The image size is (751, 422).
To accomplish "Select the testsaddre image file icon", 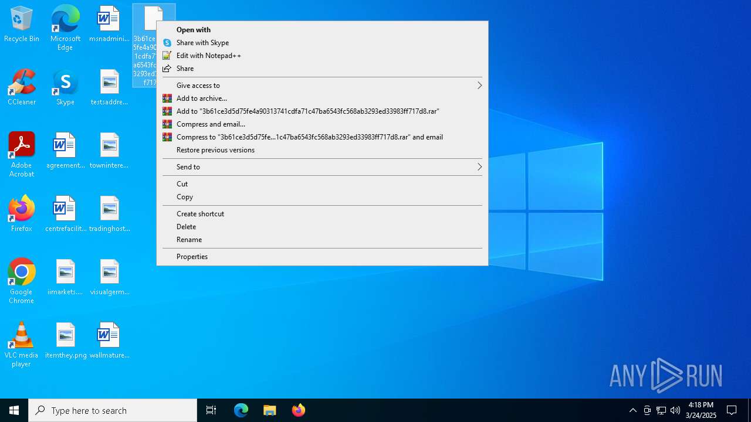I will click(x=109, y=88).
